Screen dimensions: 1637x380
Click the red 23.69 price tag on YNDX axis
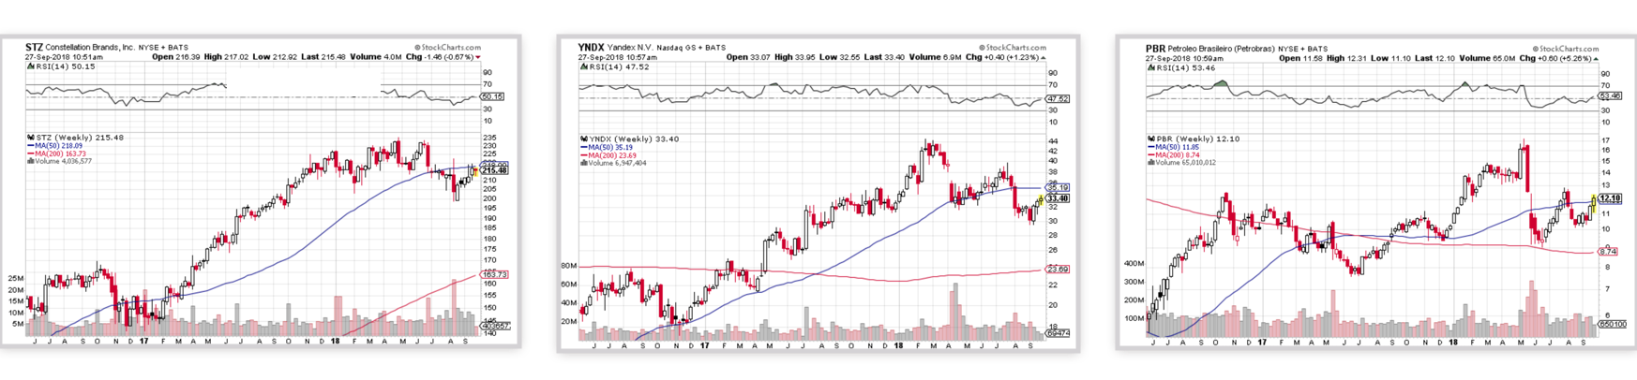point(1058,270)
